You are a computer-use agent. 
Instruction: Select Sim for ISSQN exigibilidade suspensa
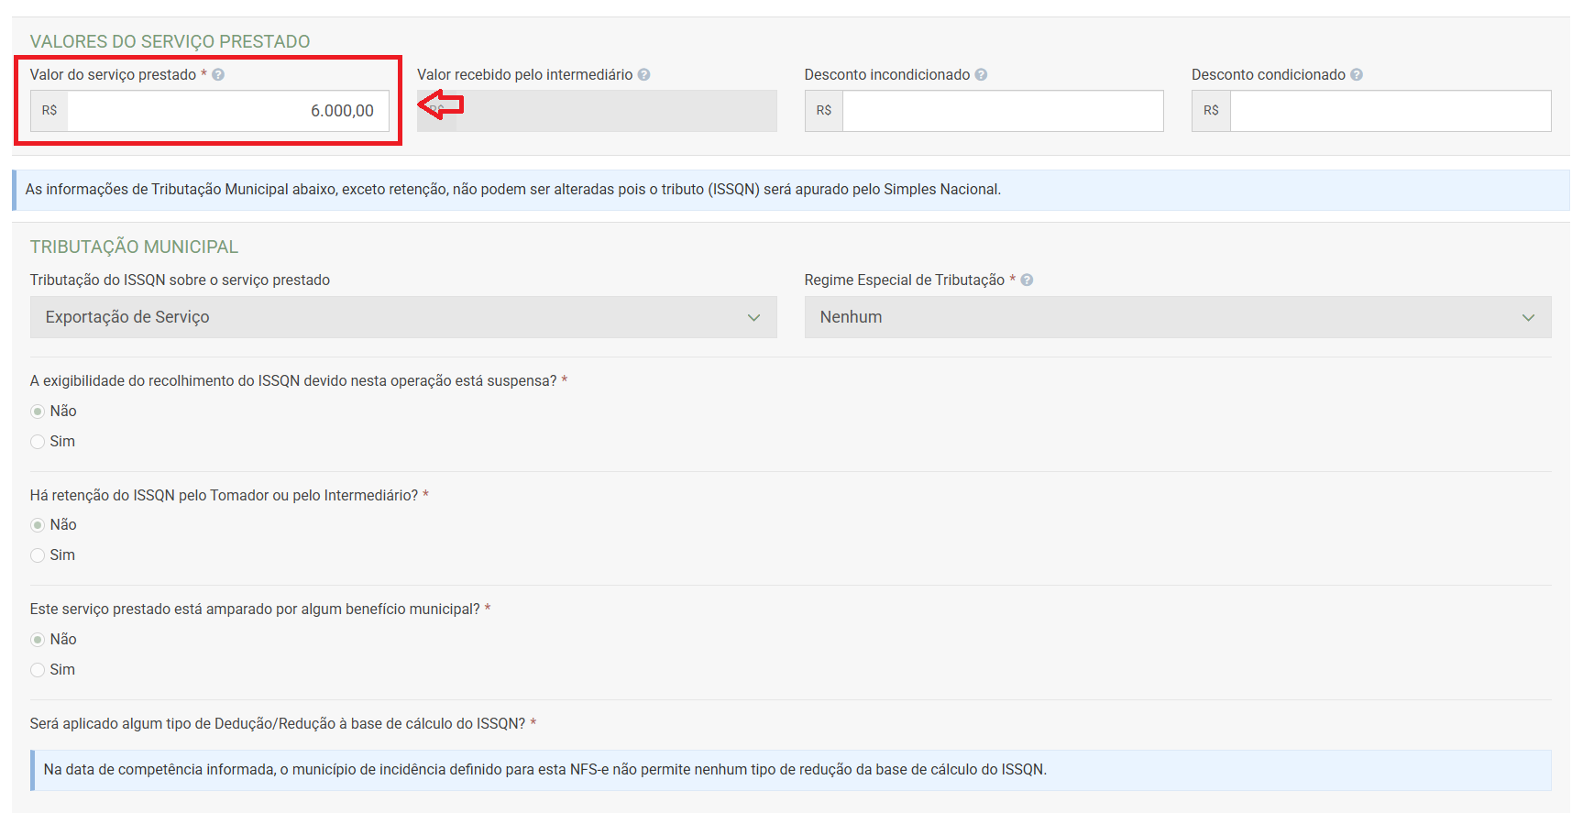click(x=38, y=442)
